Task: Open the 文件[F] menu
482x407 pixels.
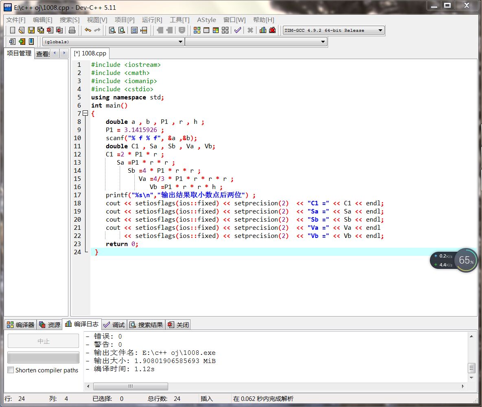Action: click(16, 20)
